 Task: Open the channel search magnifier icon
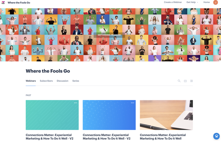click(x=179, y=81)
